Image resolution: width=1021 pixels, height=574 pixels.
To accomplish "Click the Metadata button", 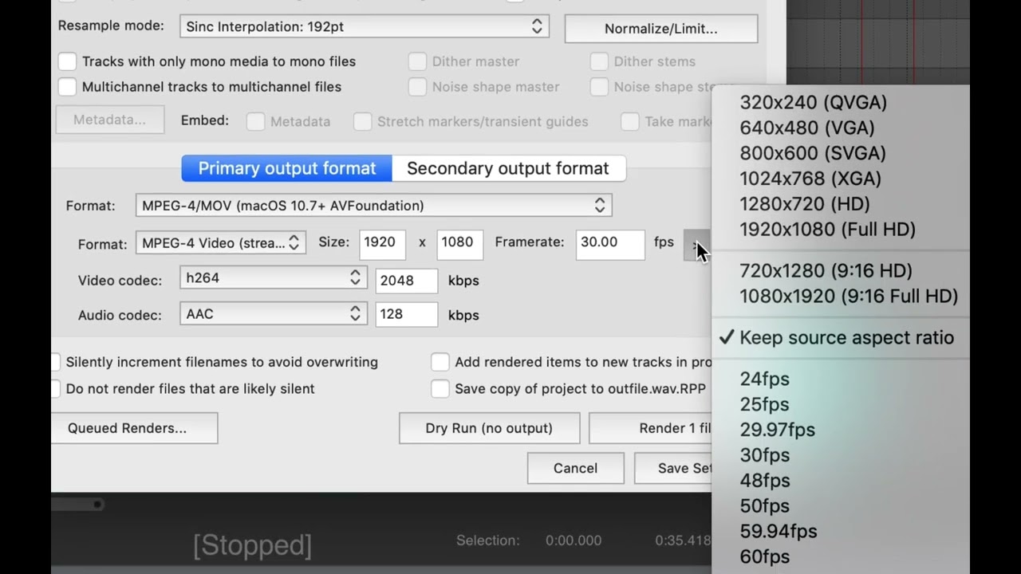I will [x=110, y=120].
